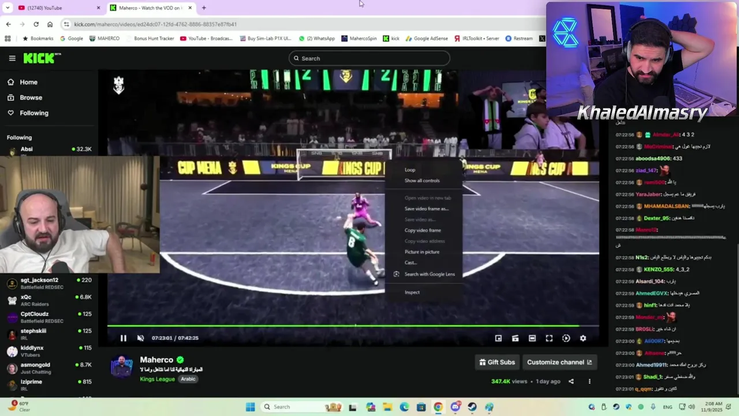The image size is (739, 416).
Task: Open the Bonus Hunt Tracker bookmark
Action: (150, 39)
